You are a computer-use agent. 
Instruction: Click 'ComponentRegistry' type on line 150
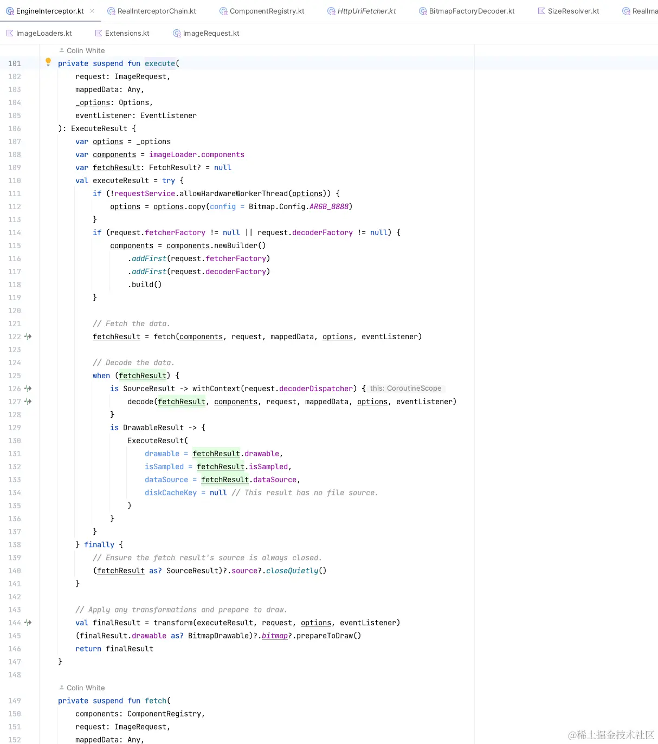click(164, 714)
